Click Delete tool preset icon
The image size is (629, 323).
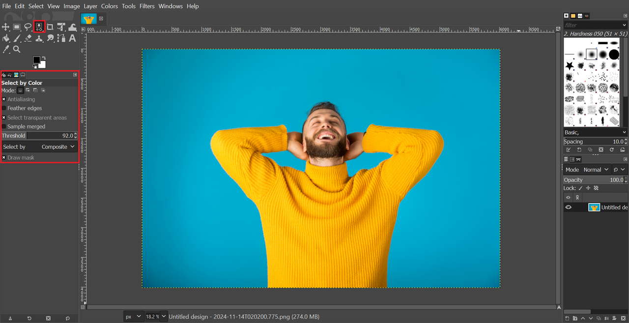coord(48,318)
